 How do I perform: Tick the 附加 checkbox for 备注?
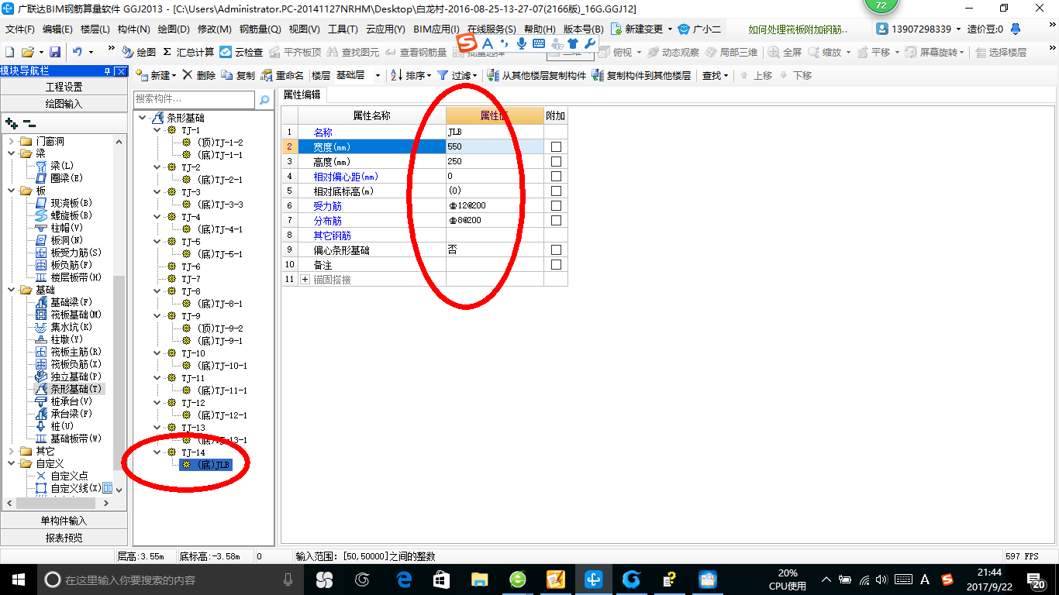(556, 265)
